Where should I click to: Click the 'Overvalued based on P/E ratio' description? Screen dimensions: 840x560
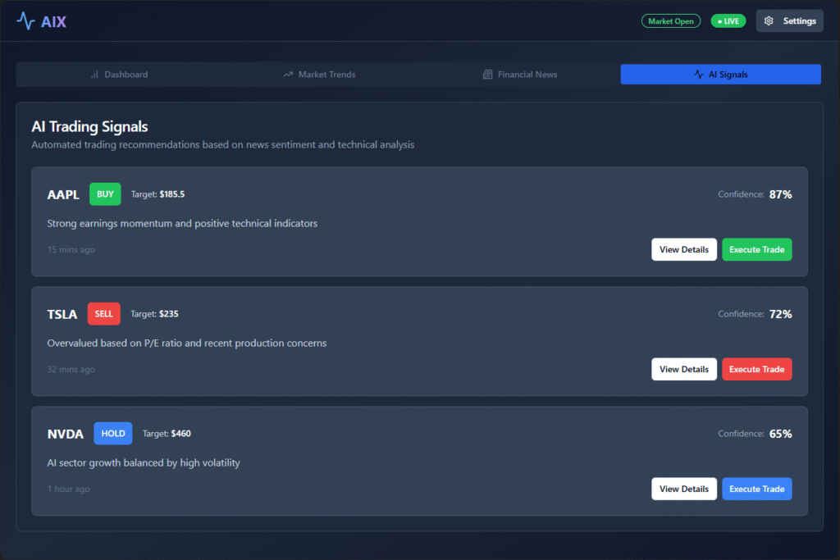coord(187,344)
